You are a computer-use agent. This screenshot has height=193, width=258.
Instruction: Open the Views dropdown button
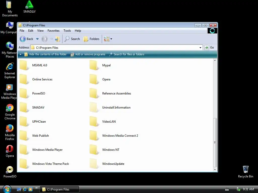(108, 39)
